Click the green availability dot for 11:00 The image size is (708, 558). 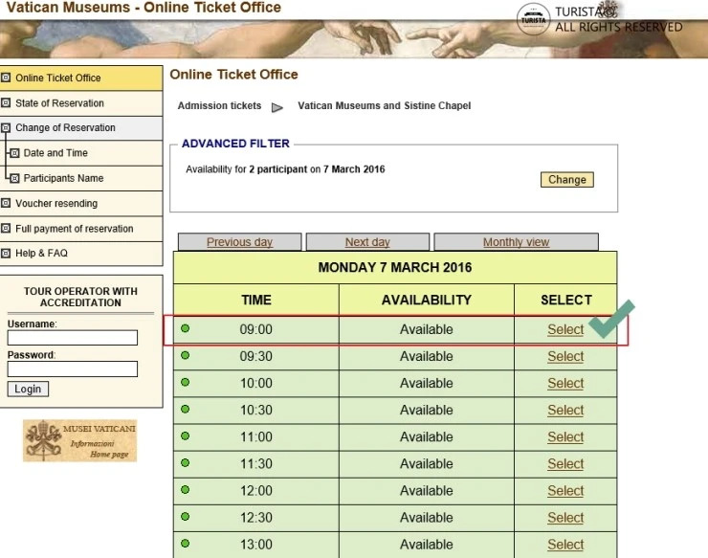click(185, 436)
